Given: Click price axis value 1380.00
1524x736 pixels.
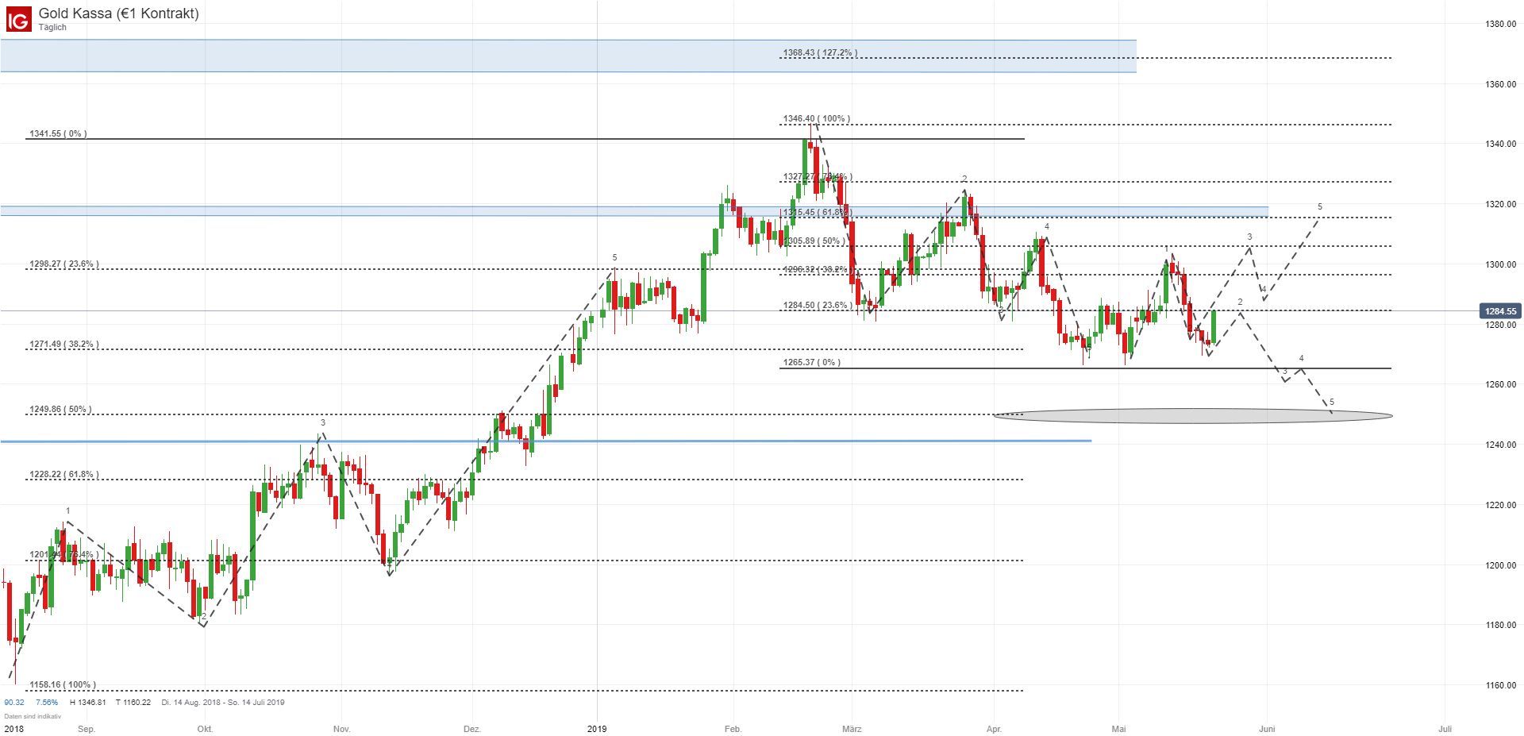Looking at the screenshot, I should coord(1500,24).
